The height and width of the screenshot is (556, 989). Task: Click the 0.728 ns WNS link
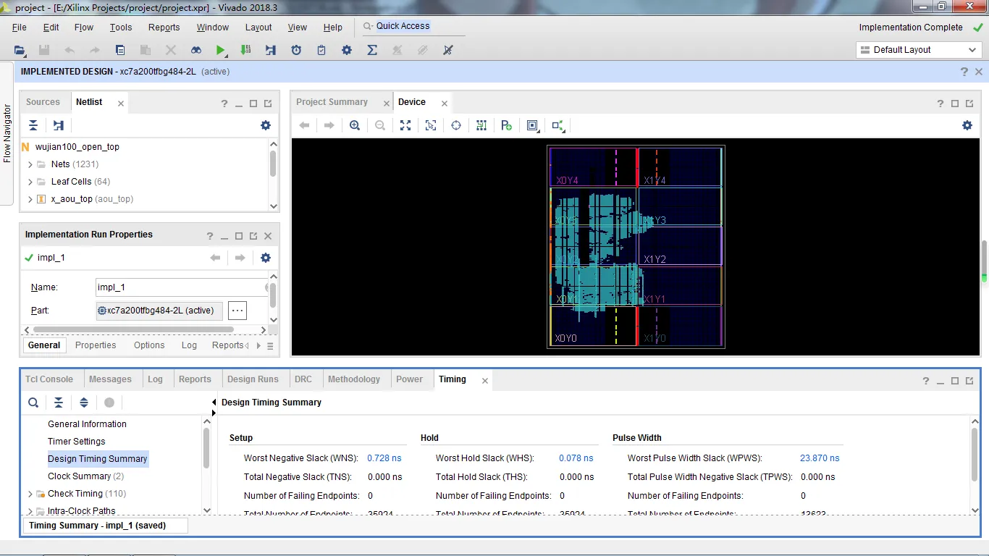[384, 458]
